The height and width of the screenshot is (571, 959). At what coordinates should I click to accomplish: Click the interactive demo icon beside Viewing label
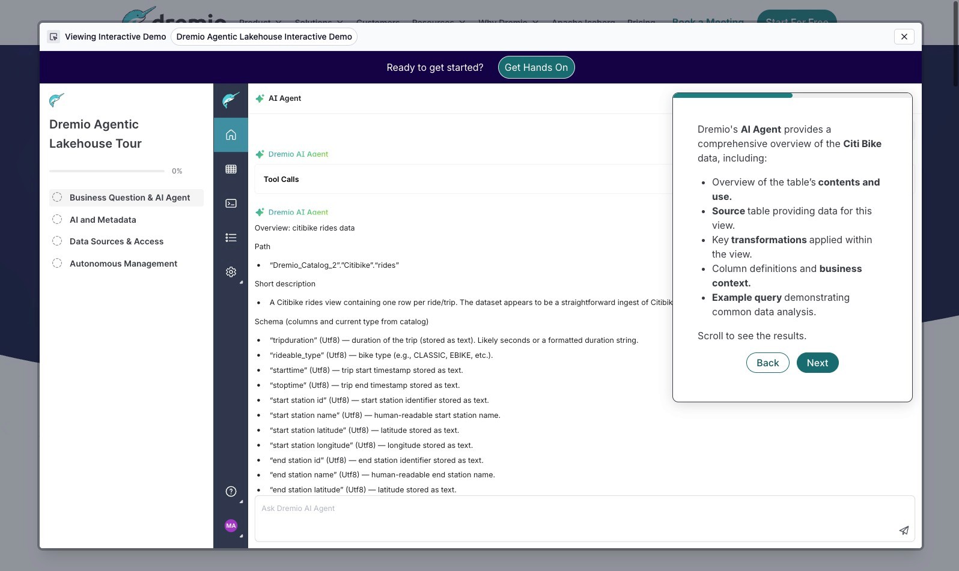click(53, 37)
